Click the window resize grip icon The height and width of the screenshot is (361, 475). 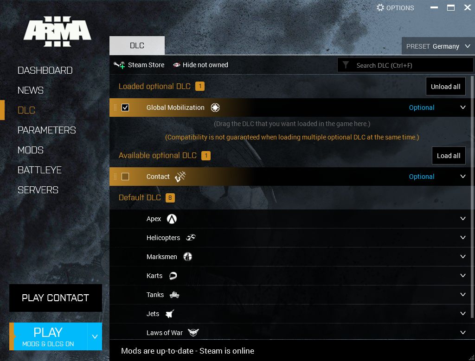pyautogui.click(x=471, y=357)
